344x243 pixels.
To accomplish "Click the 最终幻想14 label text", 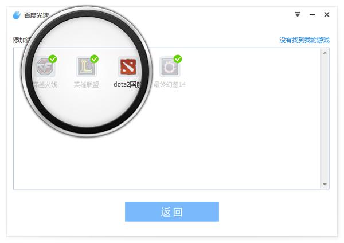I will click(170, 84).
